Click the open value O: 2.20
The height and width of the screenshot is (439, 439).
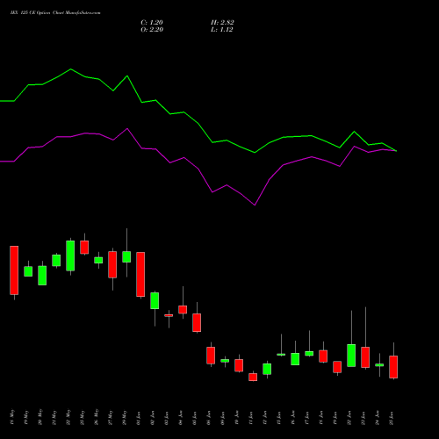152,30
